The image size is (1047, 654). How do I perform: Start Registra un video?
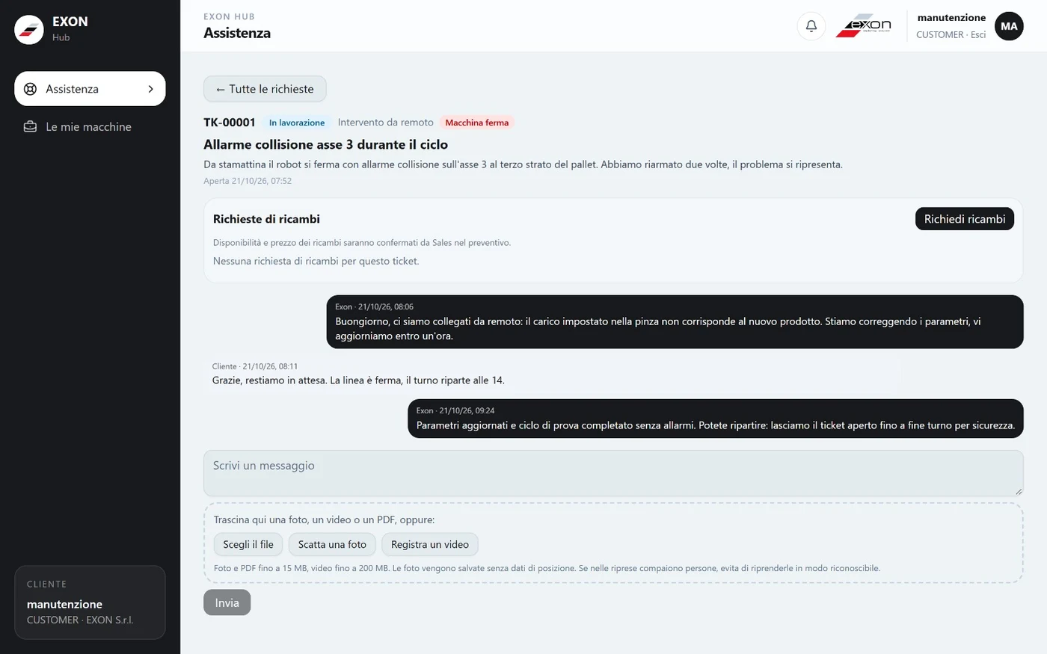click(430, 544)
